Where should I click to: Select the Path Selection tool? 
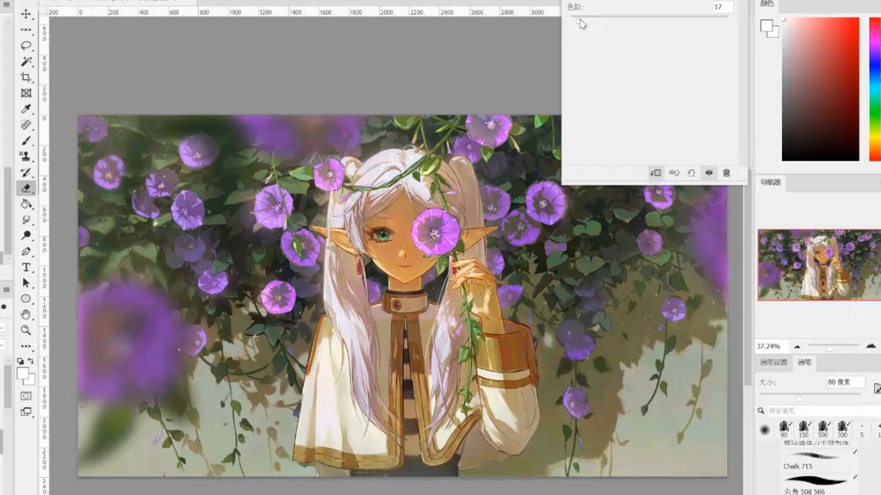pyautogui.click(x=26, y=283)
